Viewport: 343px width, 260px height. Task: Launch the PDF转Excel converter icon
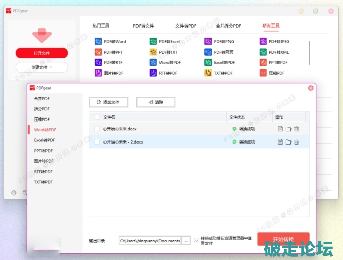(x=153, y=41)
